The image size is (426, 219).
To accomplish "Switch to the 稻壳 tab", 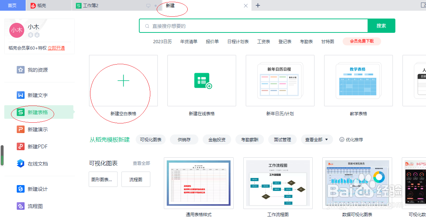I will tap(49, 5).
